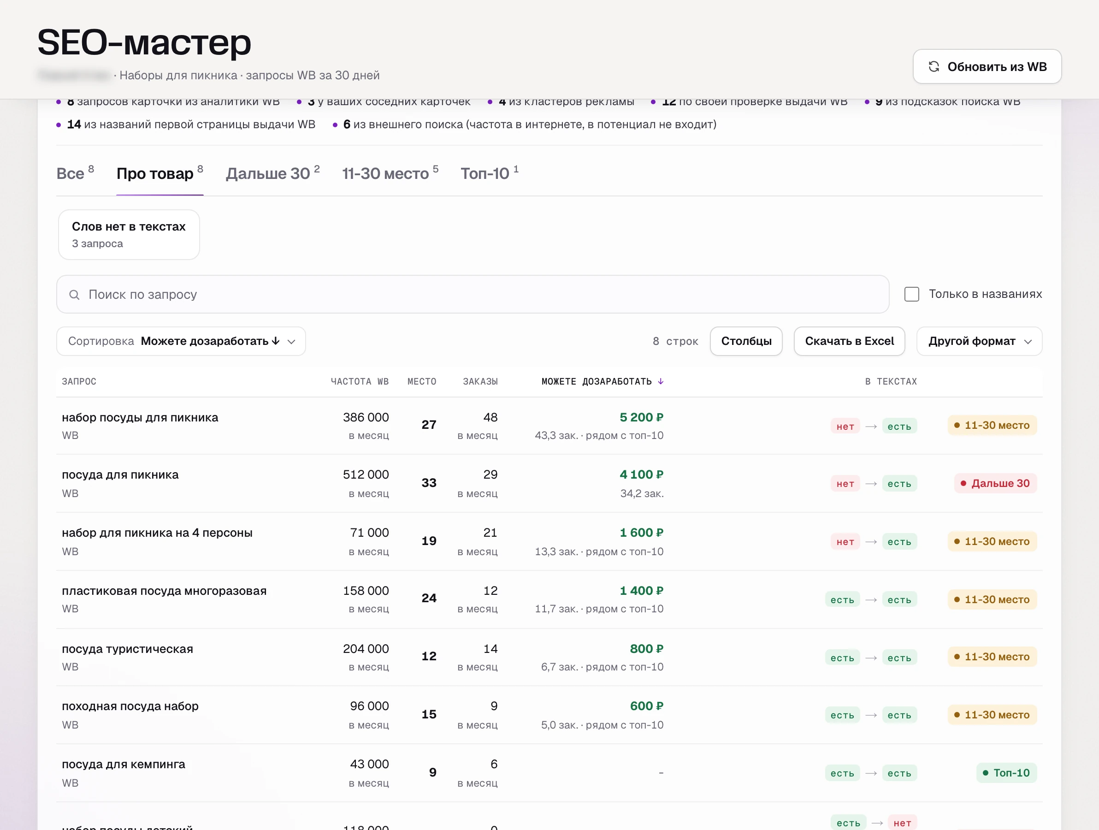Viewport: 1099px width, 830px height.
Task: Click the refresh icon in Обновить из WB
Action: pos(934,66)
